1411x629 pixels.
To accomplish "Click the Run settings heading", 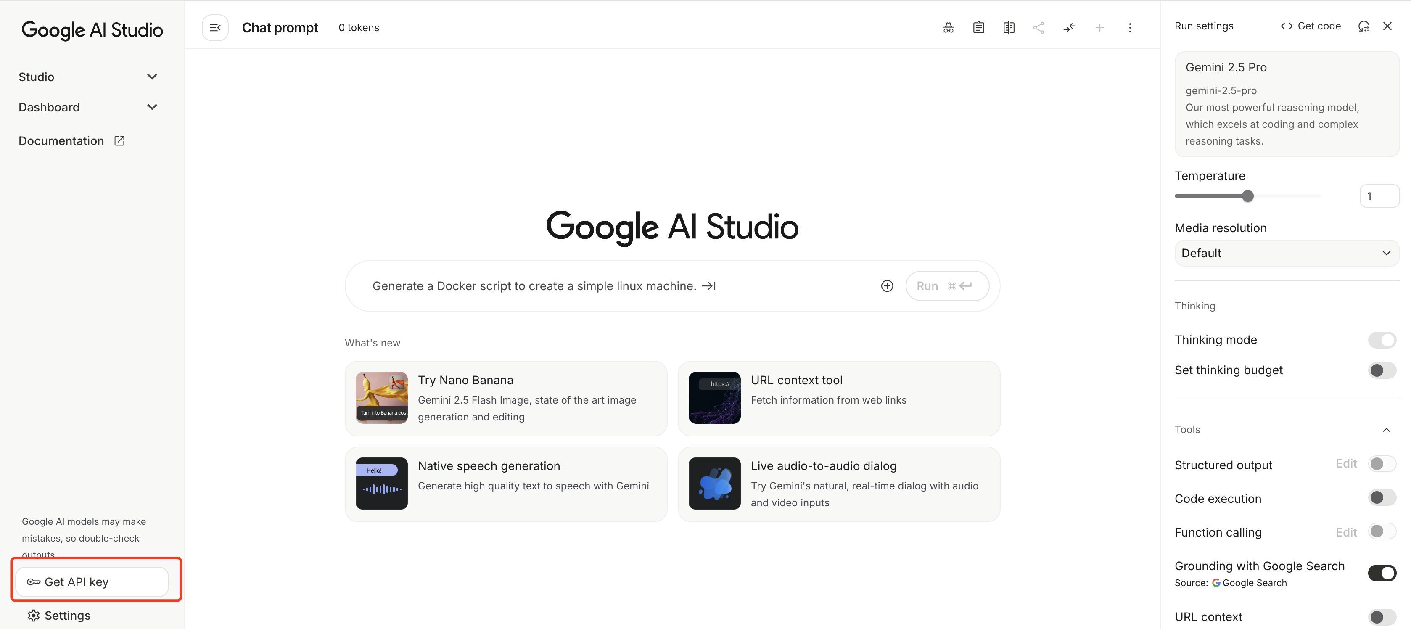I will pyautogui.click(x=1204, y=26).
